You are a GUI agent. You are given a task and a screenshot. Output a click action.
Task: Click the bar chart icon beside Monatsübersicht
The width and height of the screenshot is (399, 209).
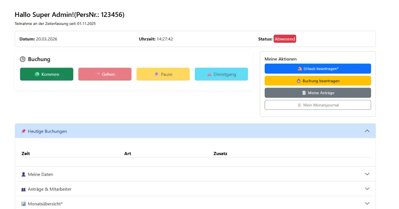tap(23, 204)
